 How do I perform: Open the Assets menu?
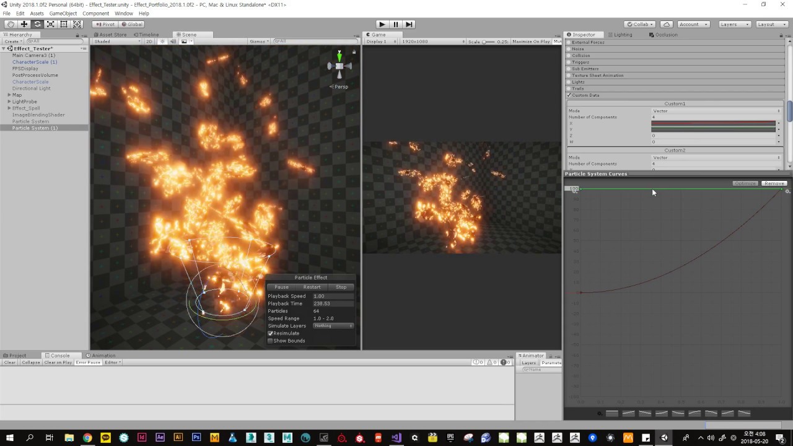click(x=37, y=13)
